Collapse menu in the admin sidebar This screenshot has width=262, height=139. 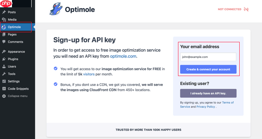18,96
